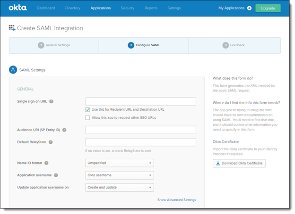Click step 1 circle for General Settings
Viewport: 295px width, 214px height.
pyautogui.click(x=41, y=45)
